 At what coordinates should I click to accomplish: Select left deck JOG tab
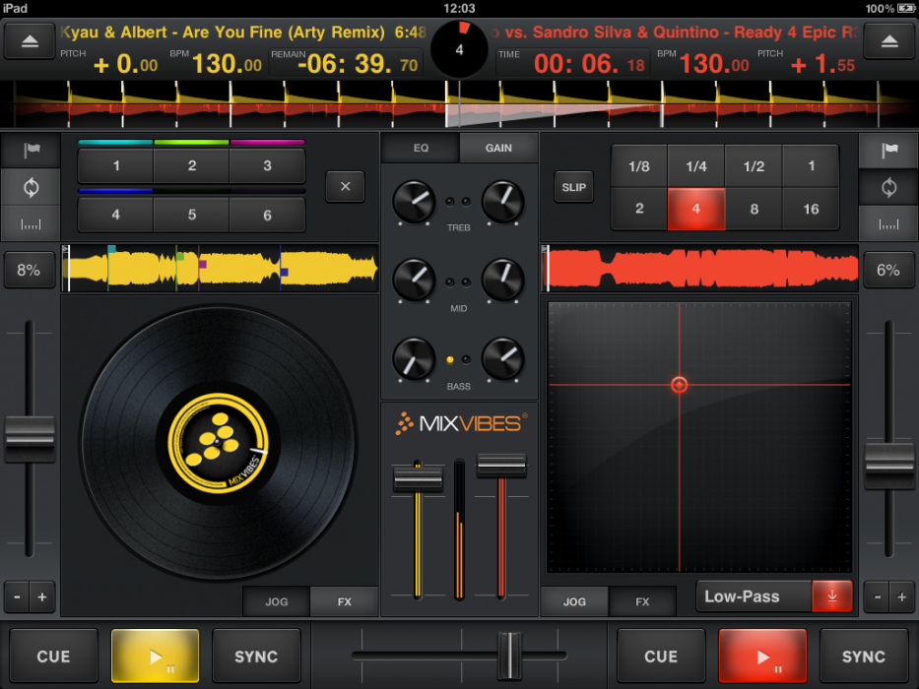click(276, 601)
